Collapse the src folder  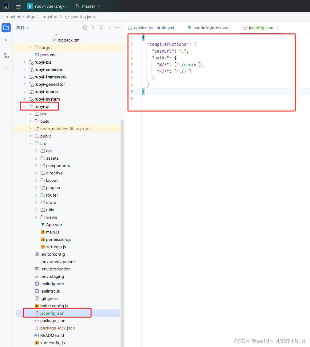coord(30,143)
